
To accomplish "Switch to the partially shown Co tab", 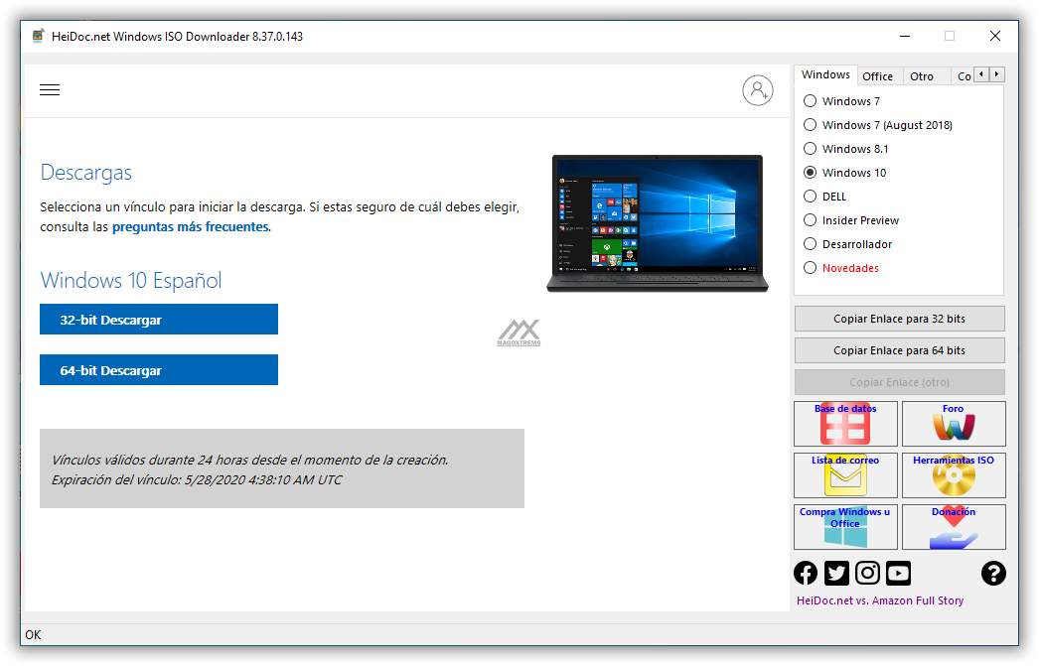I will click(964, 76).
